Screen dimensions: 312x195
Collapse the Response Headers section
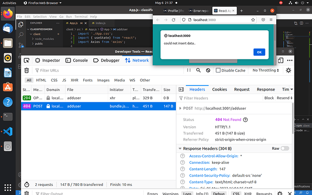pyautogui.click(x=180, y=148)
